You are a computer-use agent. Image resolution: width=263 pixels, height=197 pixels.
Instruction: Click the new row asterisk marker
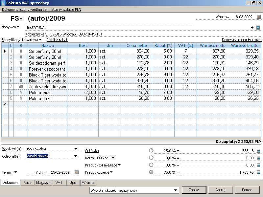click(x=5, y=104)
